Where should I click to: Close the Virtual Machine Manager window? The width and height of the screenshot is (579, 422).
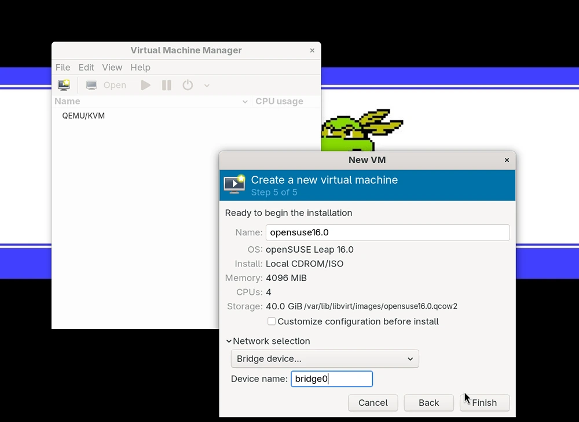[312, 50]
